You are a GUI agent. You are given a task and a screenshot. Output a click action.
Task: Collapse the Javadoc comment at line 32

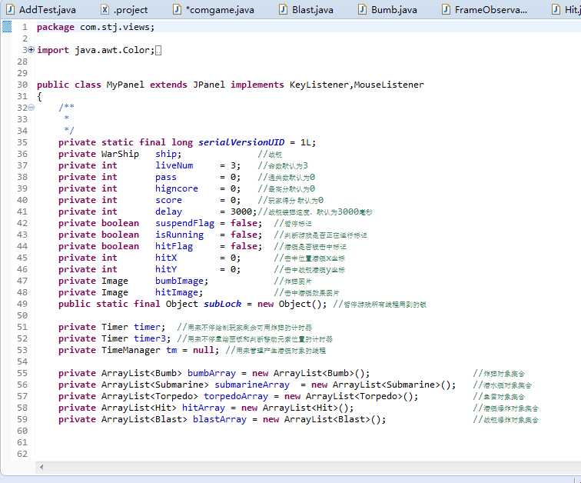(32, 108)
